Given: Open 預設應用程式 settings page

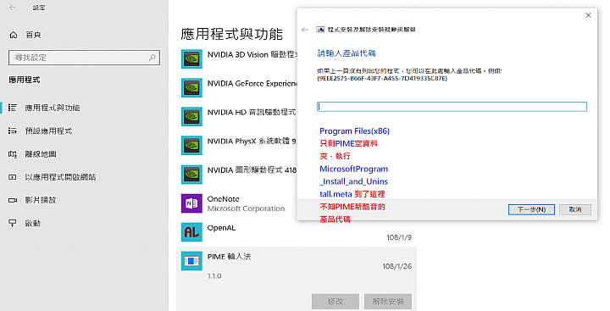Looking at the screenshot, I should coord(48,131).
